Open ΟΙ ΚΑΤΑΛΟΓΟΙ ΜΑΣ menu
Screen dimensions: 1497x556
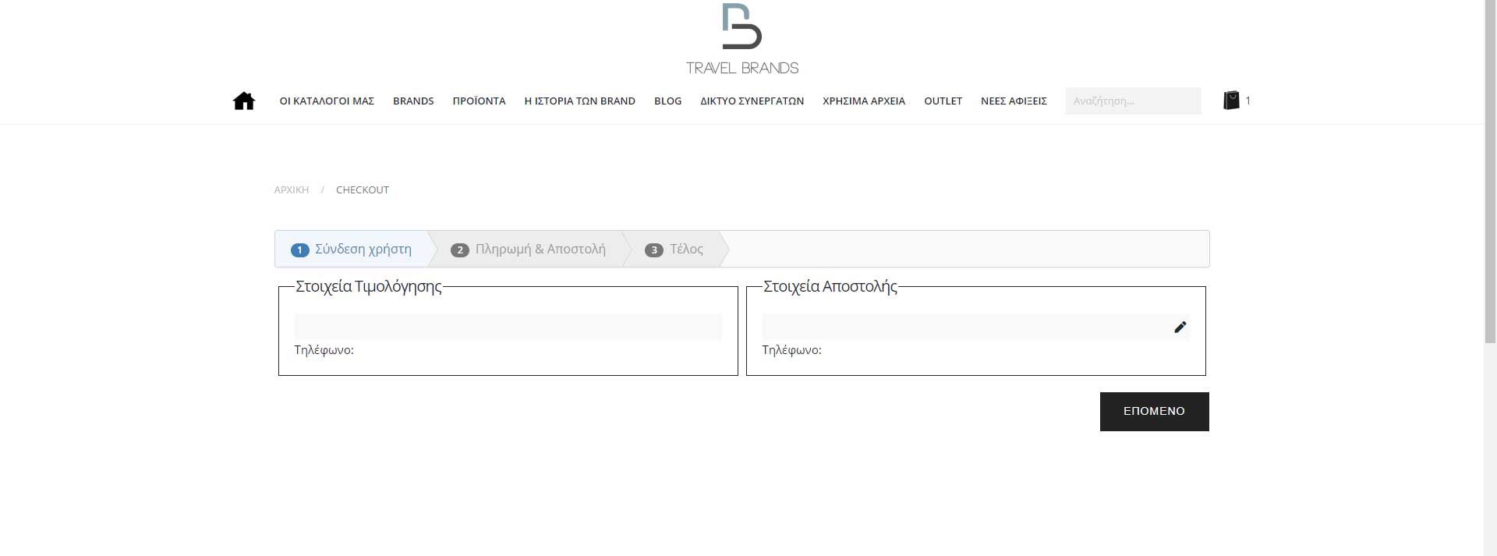click(327, 101)
